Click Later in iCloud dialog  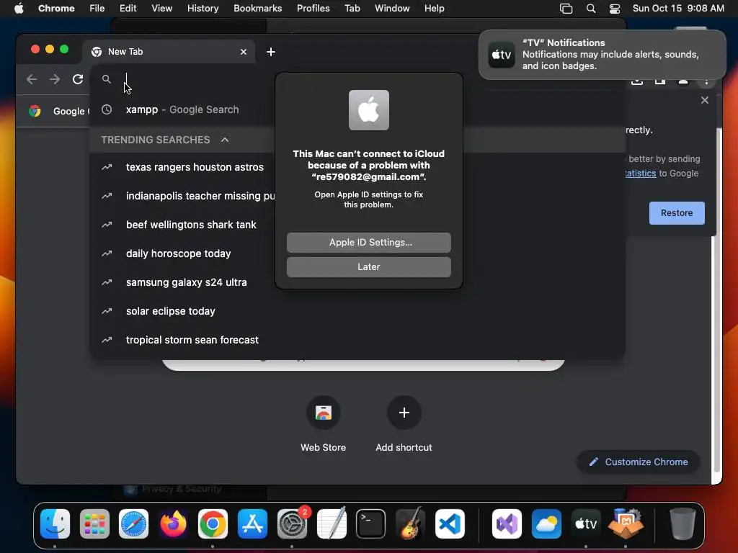(369, 267)
